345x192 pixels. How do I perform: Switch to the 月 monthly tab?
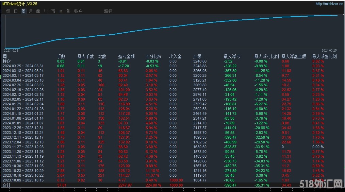coord(31,11)
